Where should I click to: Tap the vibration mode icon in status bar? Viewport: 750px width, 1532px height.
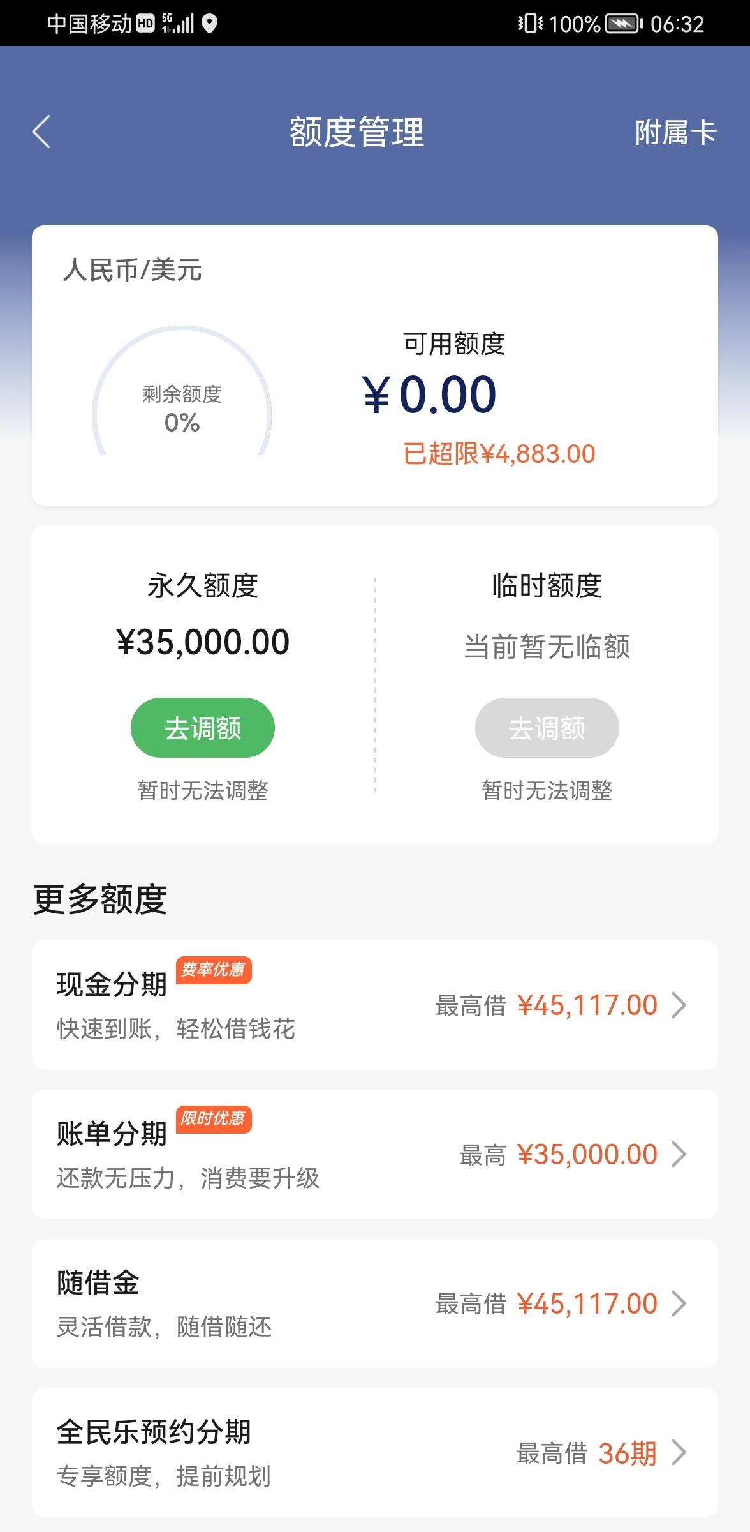coord(531,24)
